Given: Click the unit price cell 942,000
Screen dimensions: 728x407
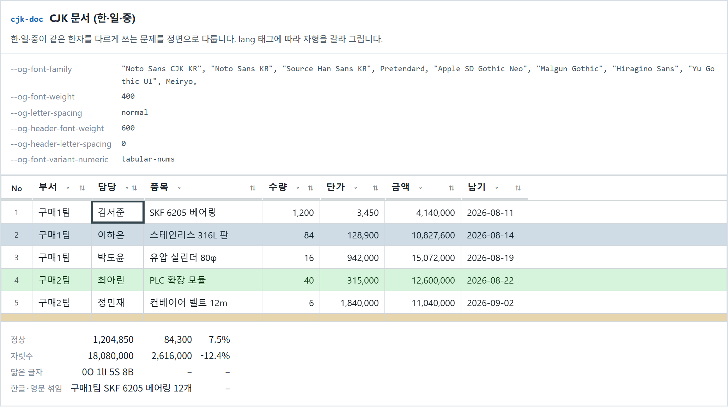Looking at the screenshot, I should click(x=352, y=257).
